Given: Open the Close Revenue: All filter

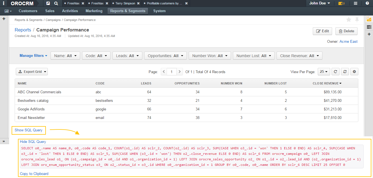Looking at the screenshot, I should pos(300,56).
